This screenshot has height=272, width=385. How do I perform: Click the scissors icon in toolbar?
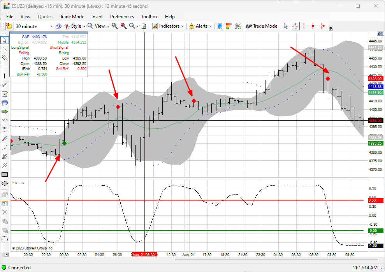(x=238, y=26)
